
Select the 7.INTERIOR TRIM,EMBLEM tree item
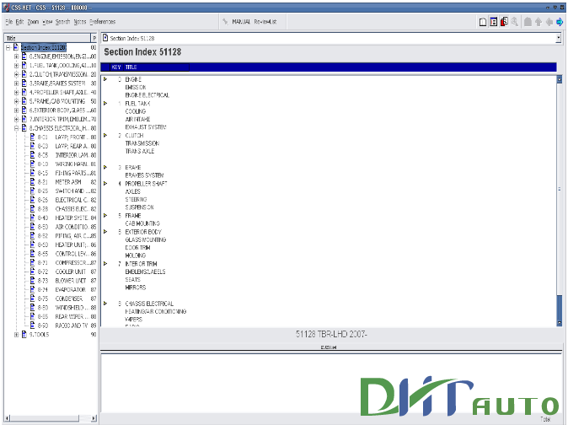point(59,119)
